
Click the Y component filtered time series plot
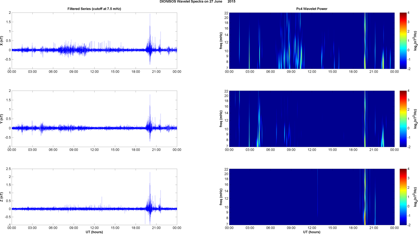[94, 119]
